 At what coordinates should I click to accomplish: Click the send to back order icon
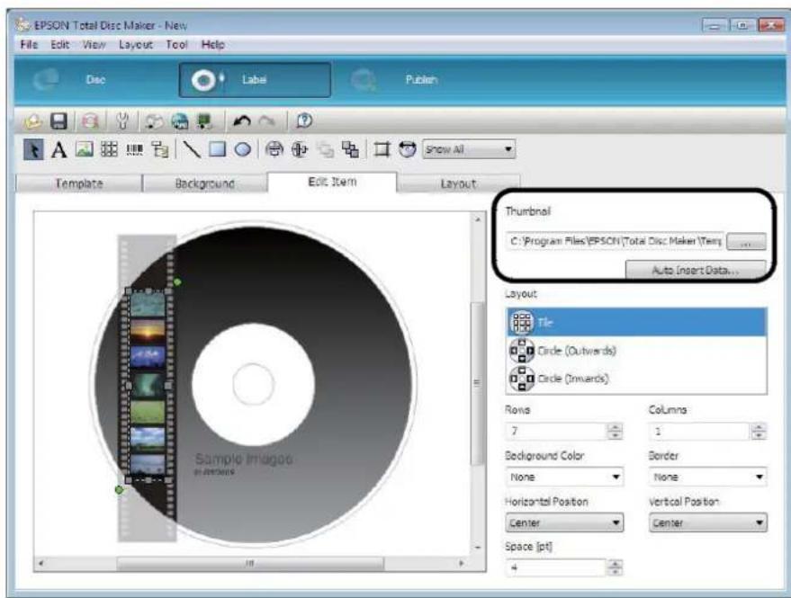tap(350, 149)
